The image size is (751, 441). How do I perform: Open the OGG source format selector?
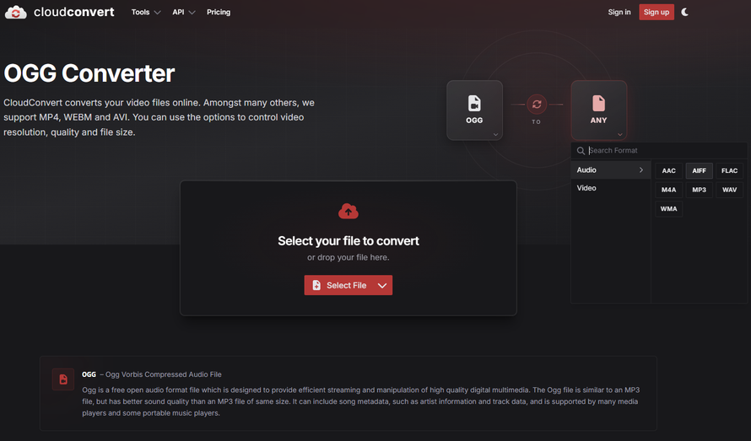(x=474, y=110)
